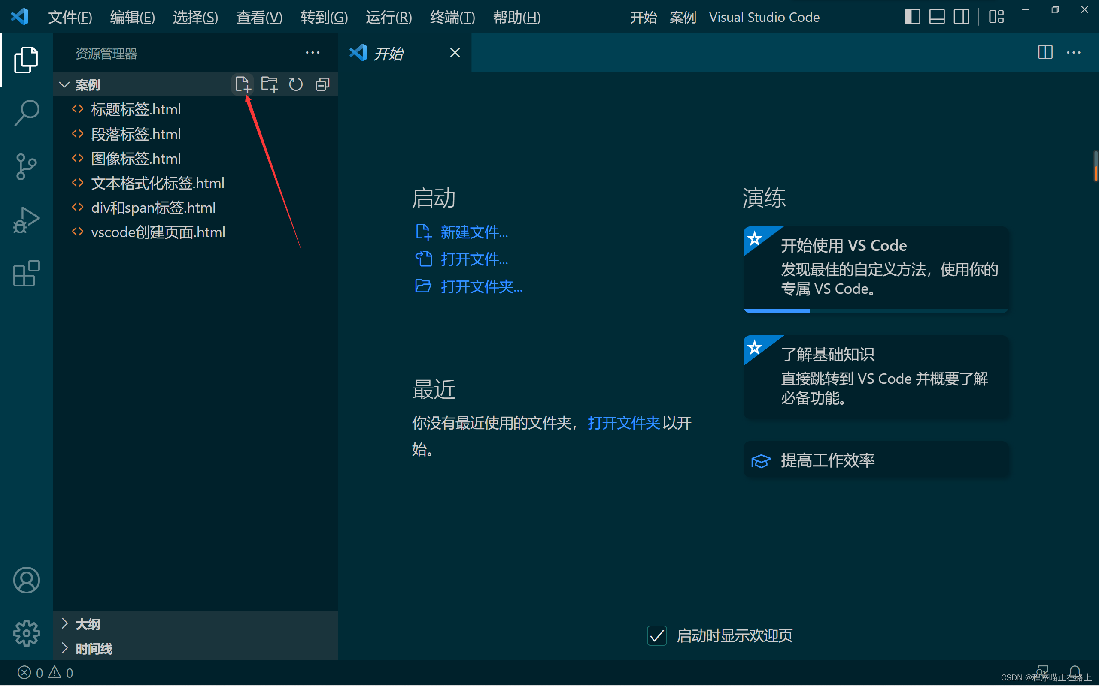Click the welcome page vertical scrollbar
The image size is (1099, 686).
click(x=1096, y=166)
